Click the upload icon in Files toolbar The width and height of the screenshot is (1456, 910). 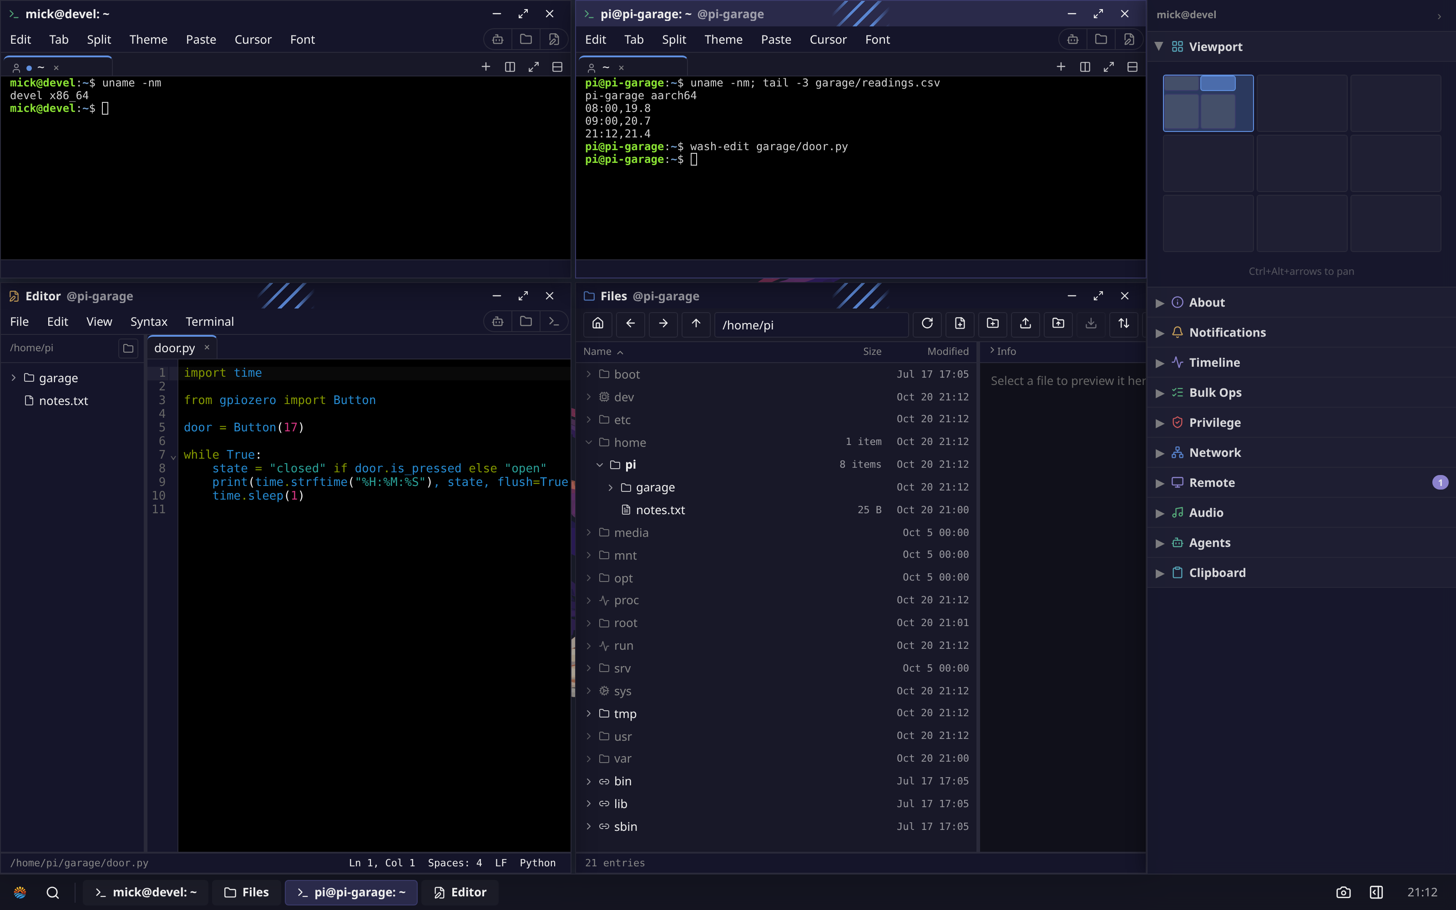click(x=1025, y=324)
